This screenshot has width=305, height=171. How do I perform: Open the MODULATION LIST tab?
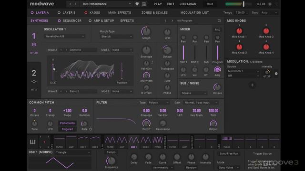pyautogui.click(x=195, y=13)
